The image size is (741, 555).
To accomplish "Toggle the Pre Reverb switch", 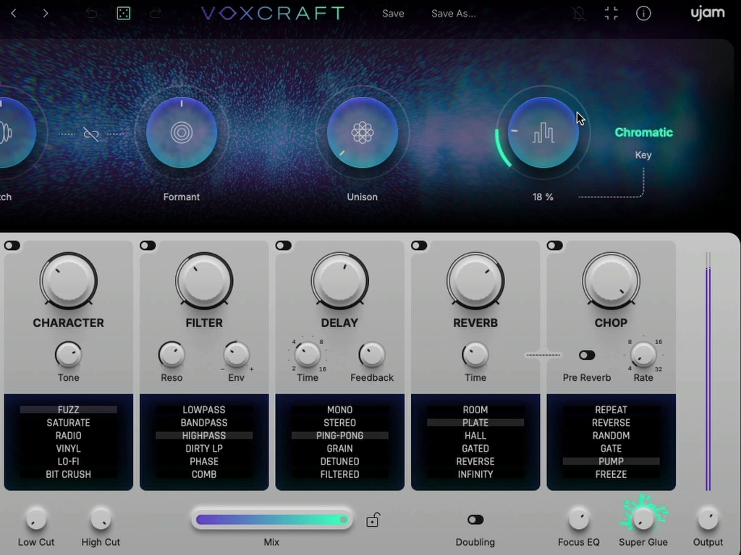I will pyautogui.click(x=587, y=356).
